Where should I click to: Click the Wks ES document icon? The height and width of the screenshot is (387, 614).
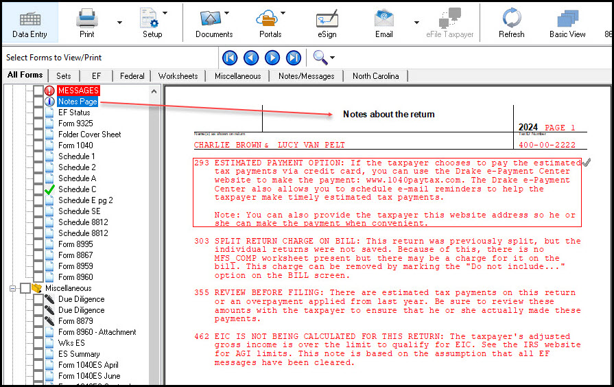click(49, 343)
